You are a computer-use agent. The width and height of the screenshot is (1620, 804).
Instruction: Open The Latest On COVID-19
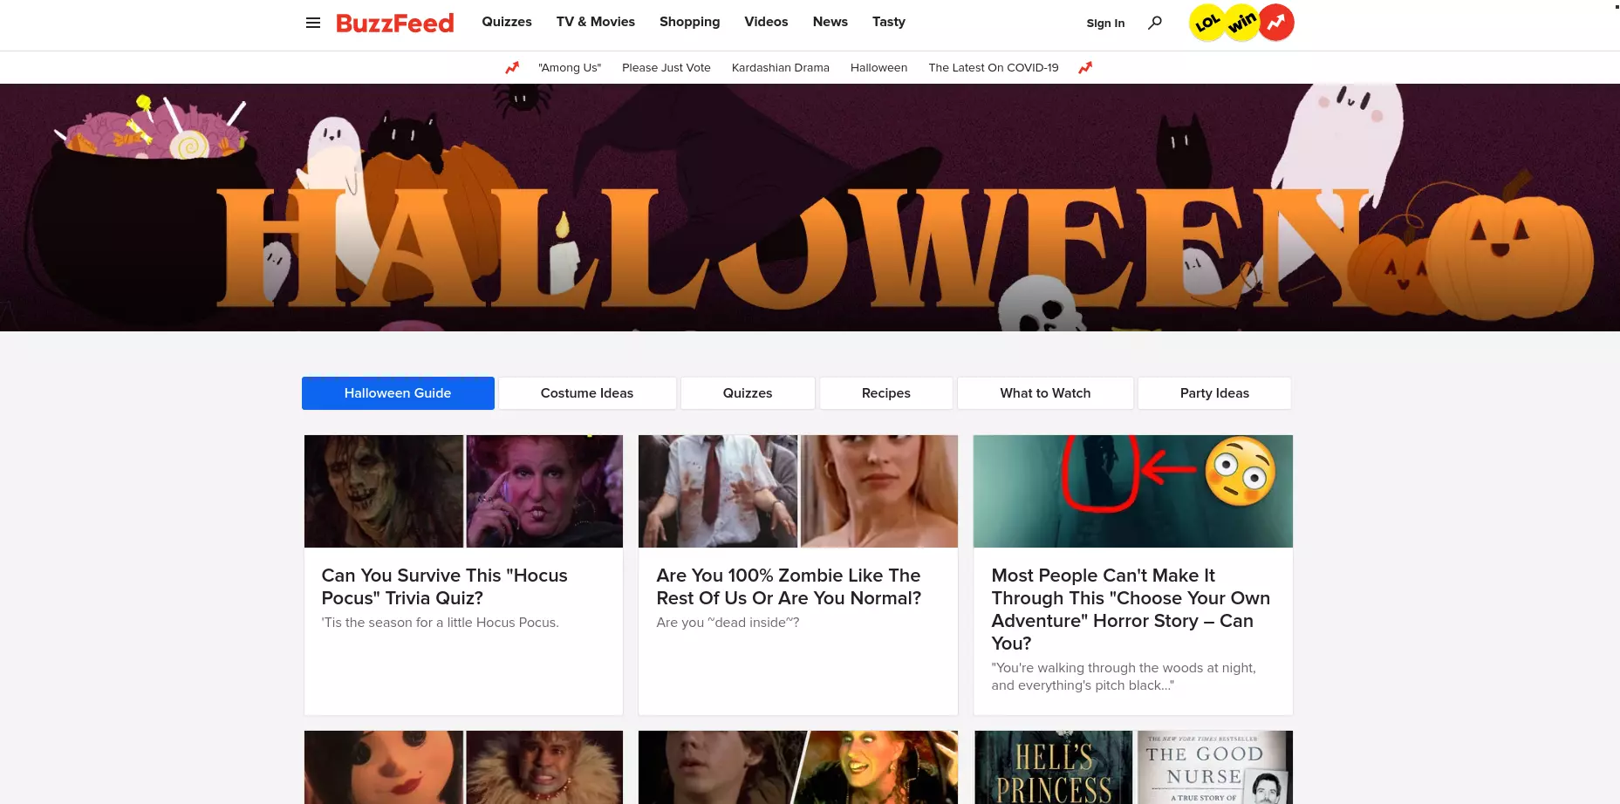coord(994,67)
